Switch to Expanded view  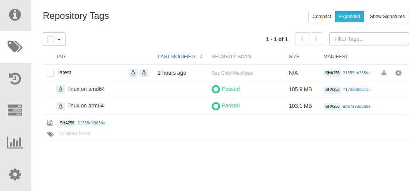coord(349,17)
